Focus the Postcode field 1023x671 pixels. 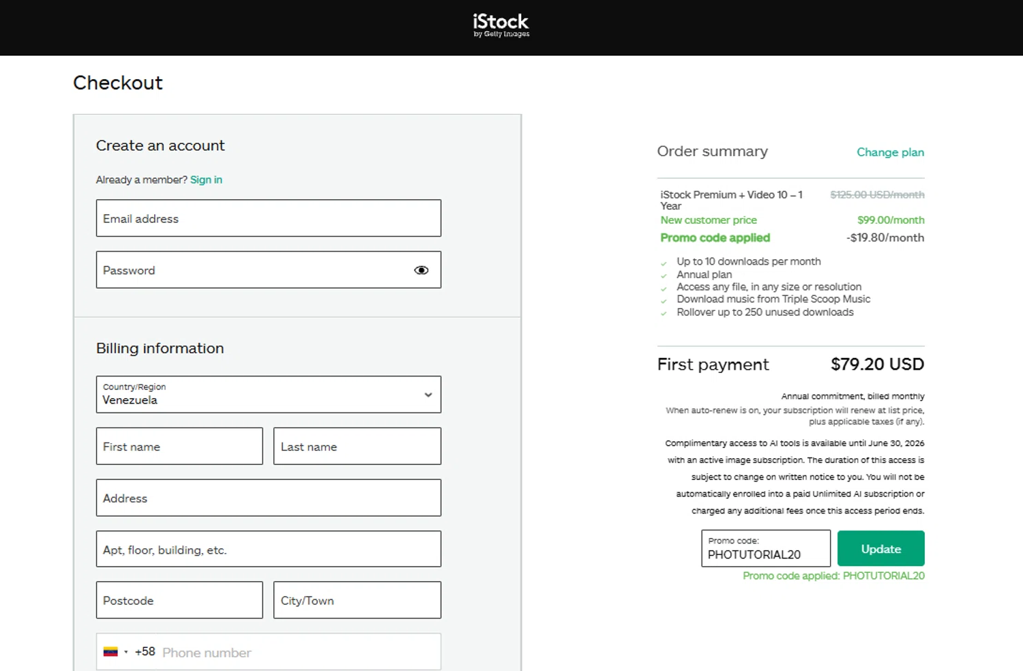coord(179,600)
